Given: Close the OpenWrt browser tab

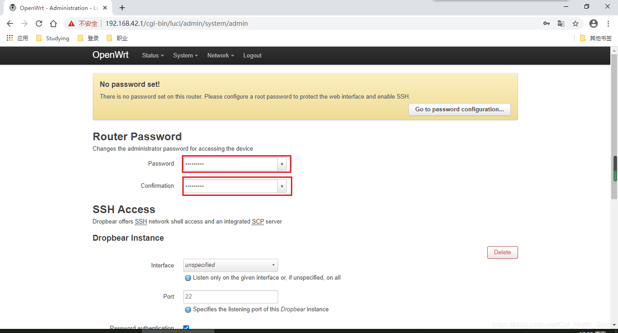Looking at the screenshot, I should tap(105, 8).
